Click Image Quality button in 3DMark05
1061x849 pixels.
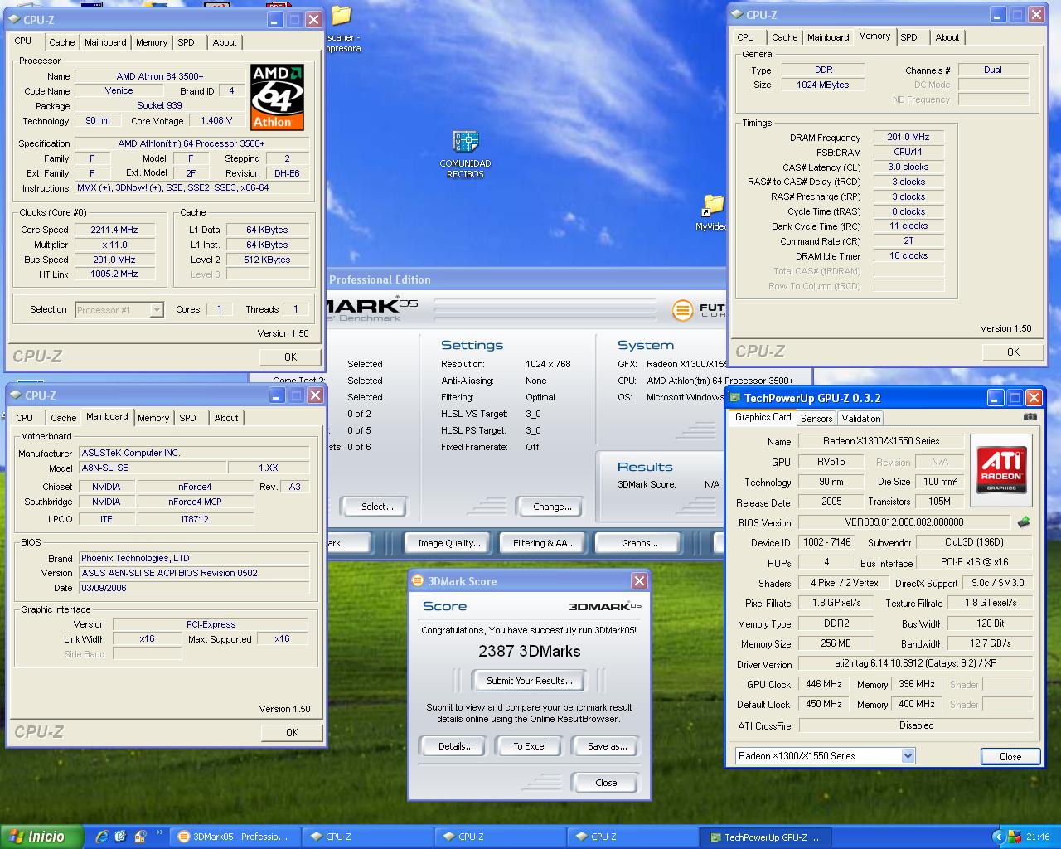[449, 543]
